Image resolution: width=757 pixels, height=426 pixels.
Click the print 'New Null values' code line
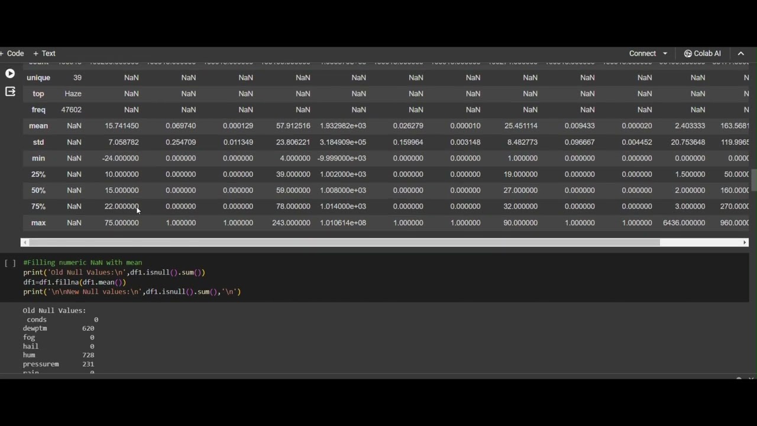pos(132,292)
